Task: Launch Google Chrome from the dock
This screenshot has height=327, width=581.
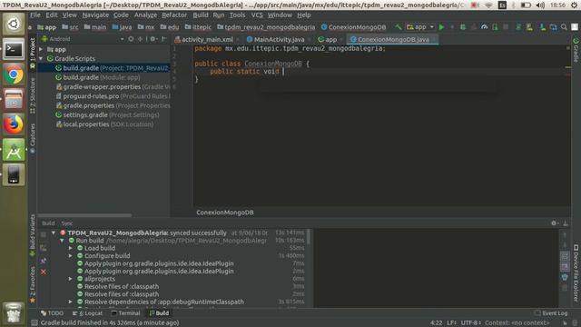Action: tap(14, 74)
